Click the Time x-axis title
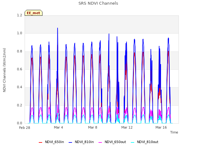This screenshot has width=197, height=148. [174, 132]
